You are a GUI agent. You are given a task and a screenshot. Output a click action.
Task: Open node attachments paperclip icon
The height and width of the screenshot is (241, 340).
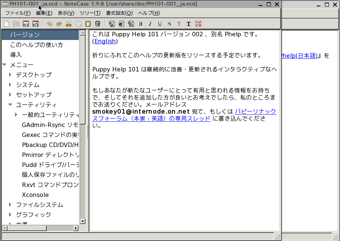click(131, 24)
